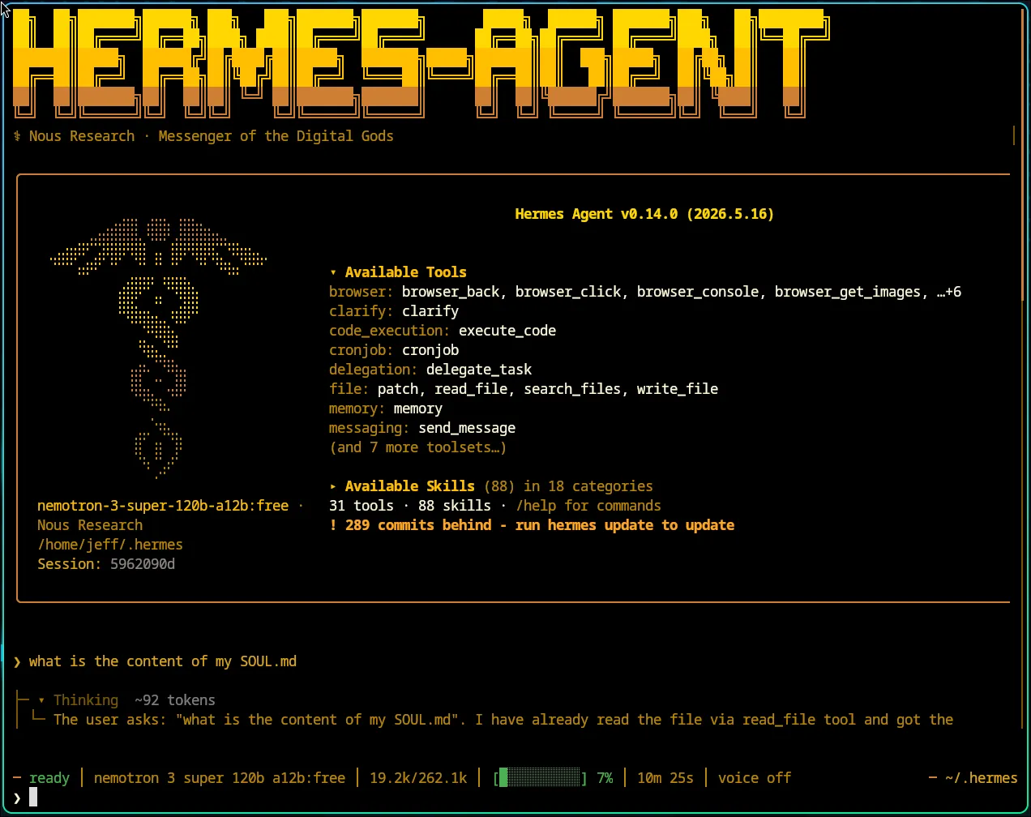This screenshot has width=1031, height=817.
Task: Click the "send_message" tool name
Action: 467,428
